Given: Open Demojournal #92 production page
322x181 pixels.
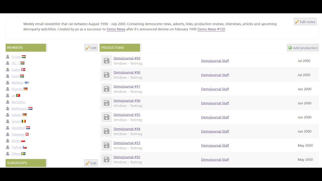Looking at the screenshot, I should point(127,157).
